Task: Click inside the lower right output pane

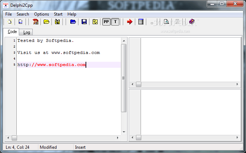Action: [x=191, y=112]
